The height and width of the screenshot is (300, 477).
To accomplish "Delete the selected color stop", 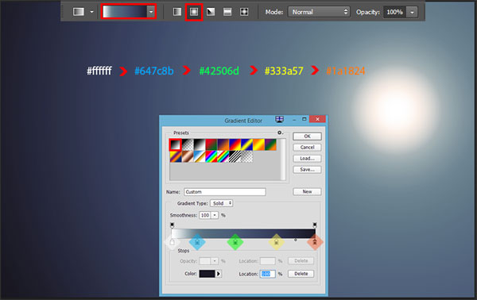I will click(x=301, y=274).
